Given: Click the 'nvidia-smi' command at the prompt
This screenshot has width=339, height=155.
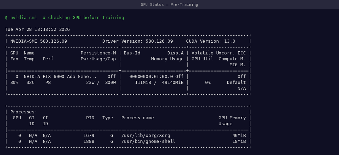Looking at the screenshot, I should click(24, 18).
